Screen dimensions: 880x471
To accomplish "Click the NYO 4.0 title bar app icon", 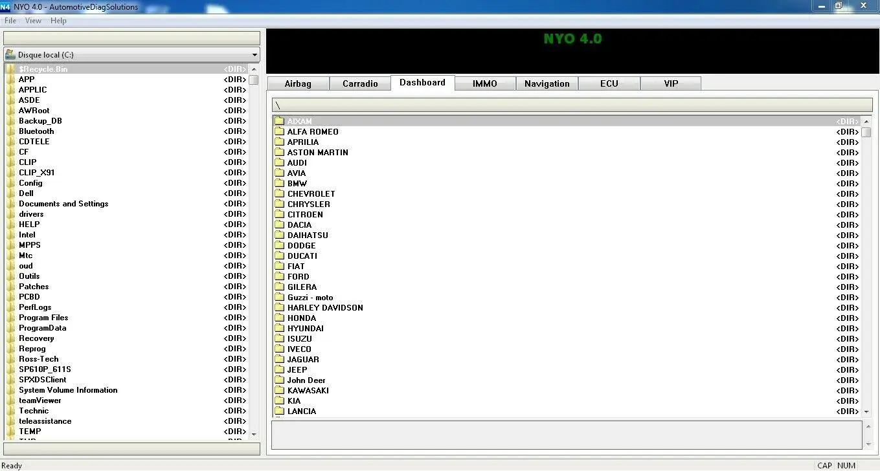I will tap(5, 6).
